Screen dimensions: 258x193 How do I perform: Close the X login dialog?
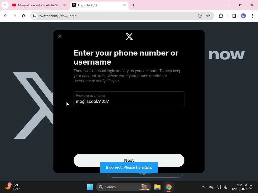tap(60, 36)
